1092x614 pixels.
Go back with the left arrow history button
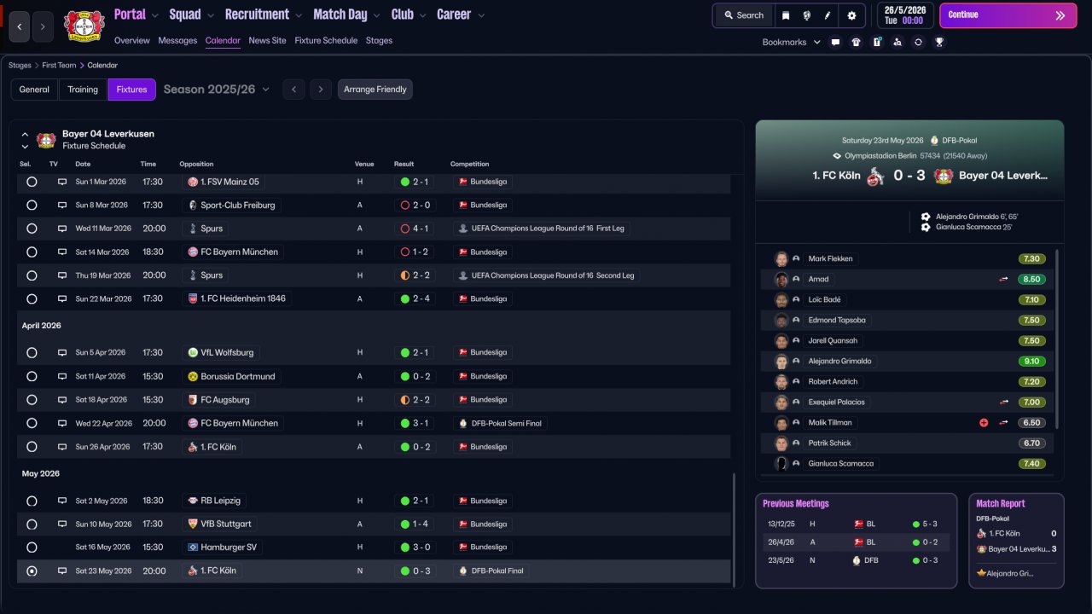[x=20, y=27]
